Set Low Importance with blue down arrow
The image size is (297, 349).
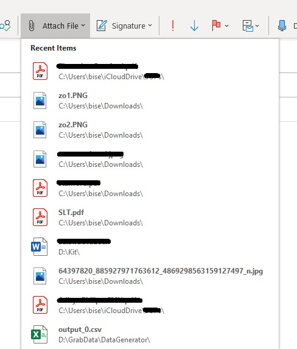pos(194,26)
